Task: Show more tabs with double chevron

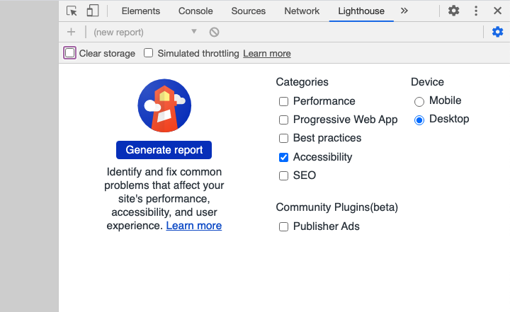Action: (x=404, y=11)
